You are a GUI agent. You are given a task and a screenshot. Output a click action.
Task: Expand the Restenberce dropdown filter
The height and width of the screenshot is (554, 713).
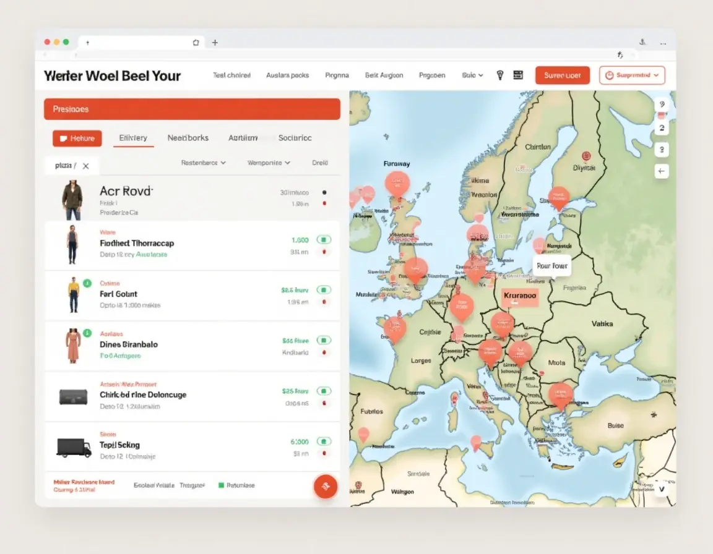[203, 163]
